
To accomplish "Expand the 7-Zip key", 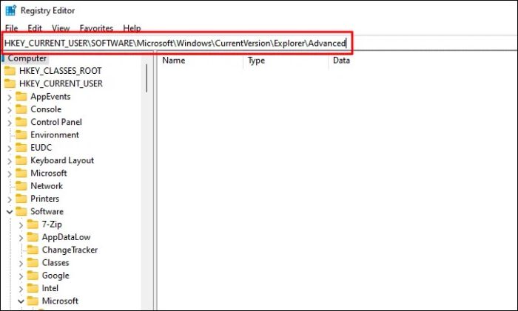I will 21,225.
